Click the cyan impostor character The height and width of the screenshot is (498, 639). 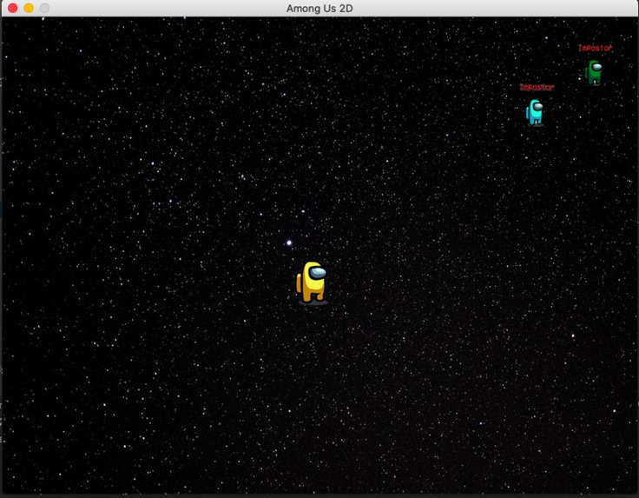pyautogui.click(x=535, y=112)
